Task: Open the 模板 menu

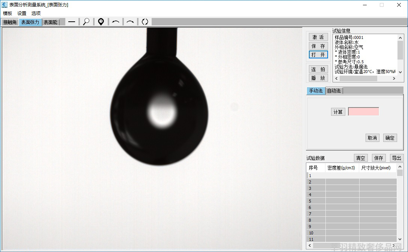Action: pyautogui.click(x=8, y=13)
